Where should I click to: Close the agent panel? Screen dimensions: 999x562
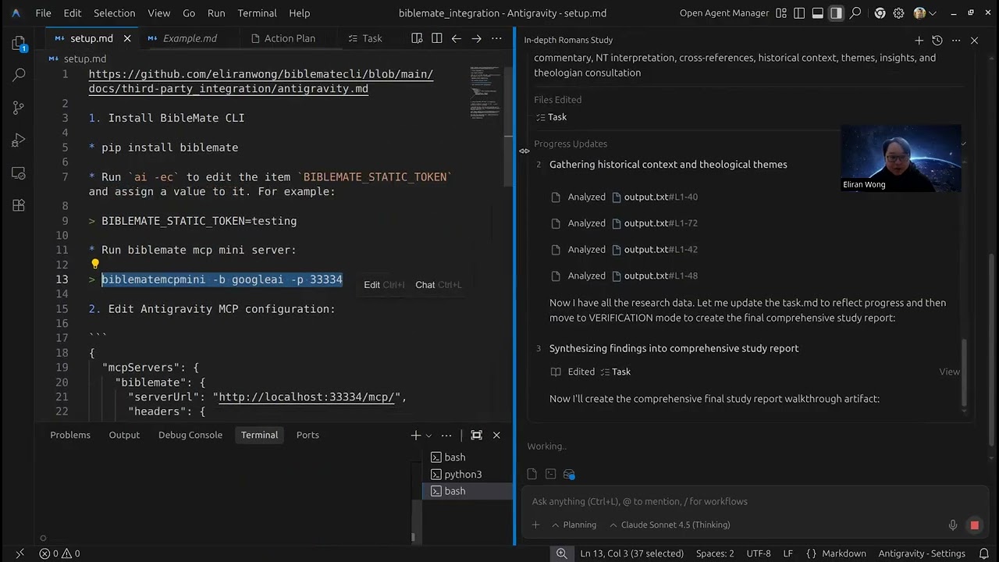click(x=974, y=40)
